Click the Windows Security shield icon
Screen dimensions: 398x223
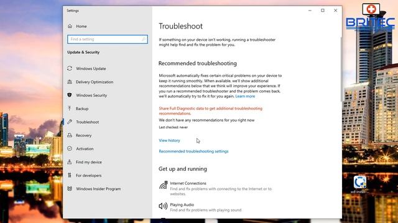pos(70,95)
